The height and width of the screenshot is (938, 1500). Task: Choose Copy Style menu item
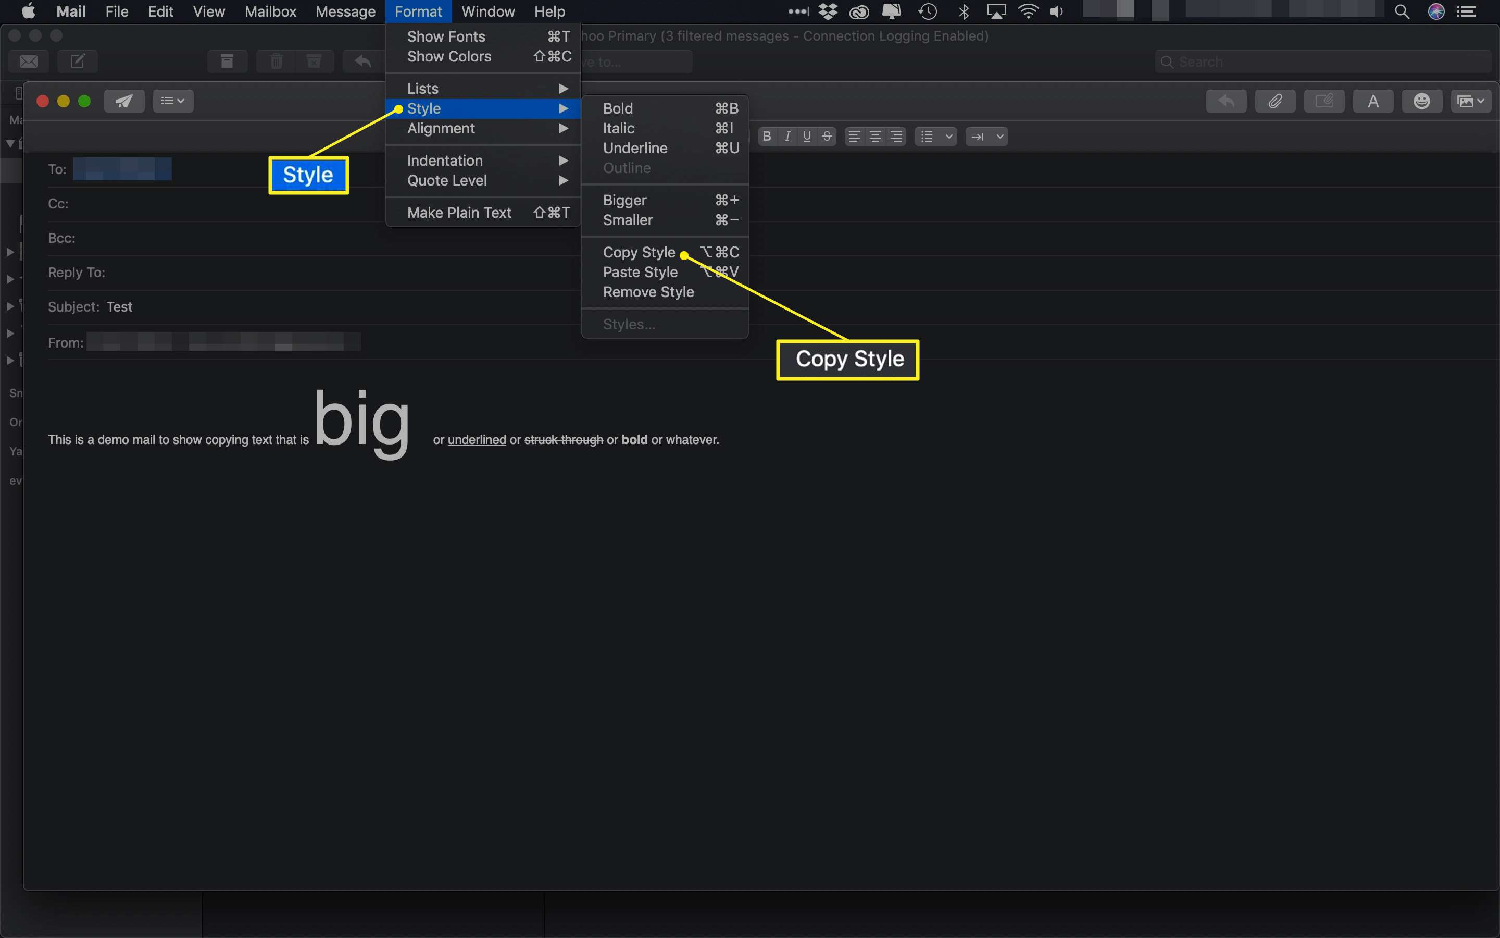pyautogui.click(x=665, y=253)
